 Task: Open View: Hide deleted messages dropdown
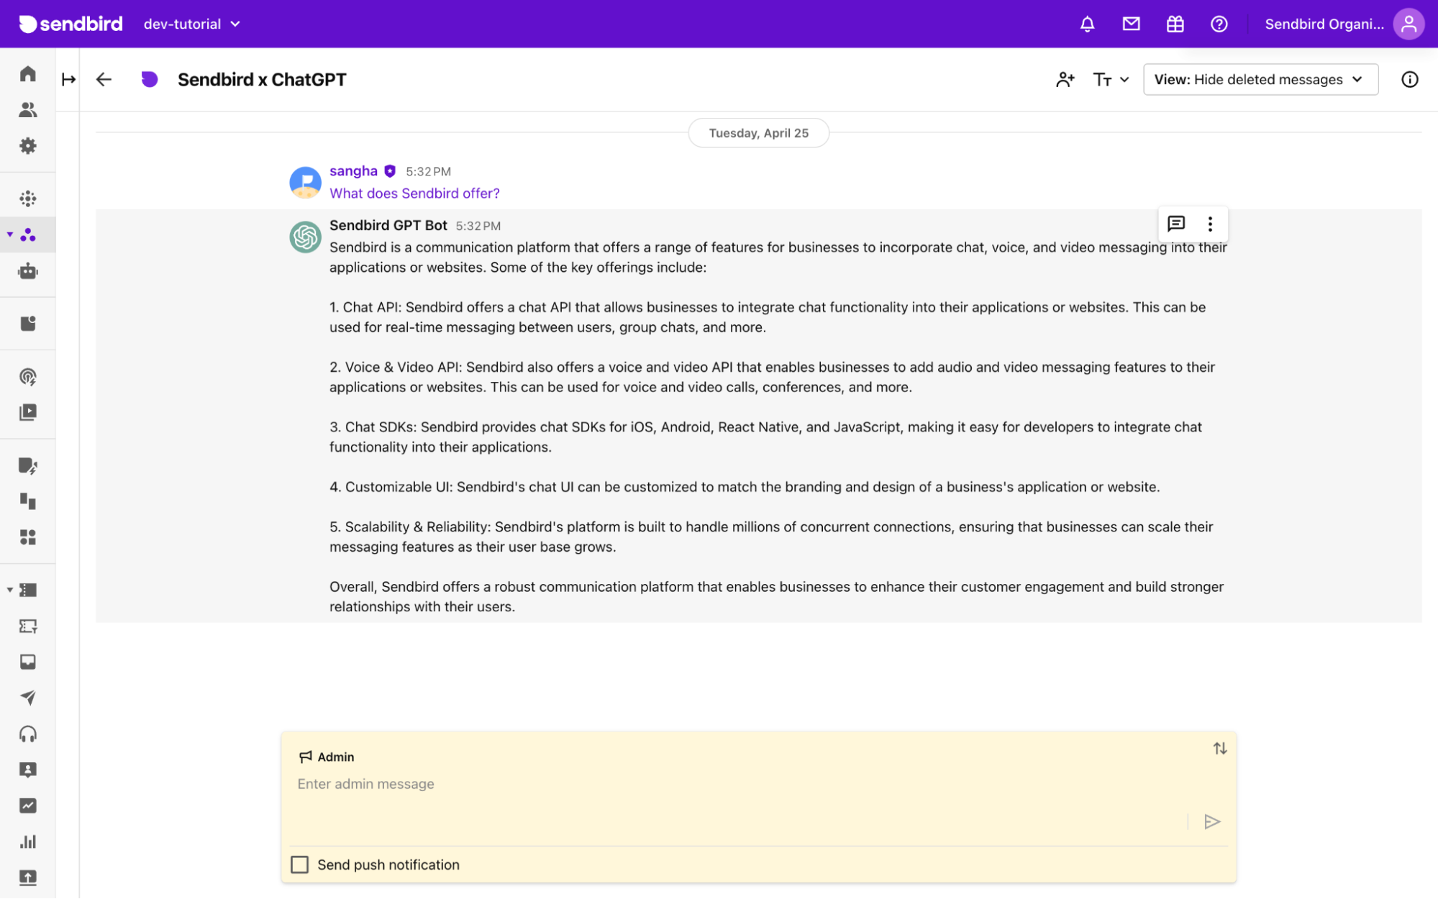tap(1260, 79)
